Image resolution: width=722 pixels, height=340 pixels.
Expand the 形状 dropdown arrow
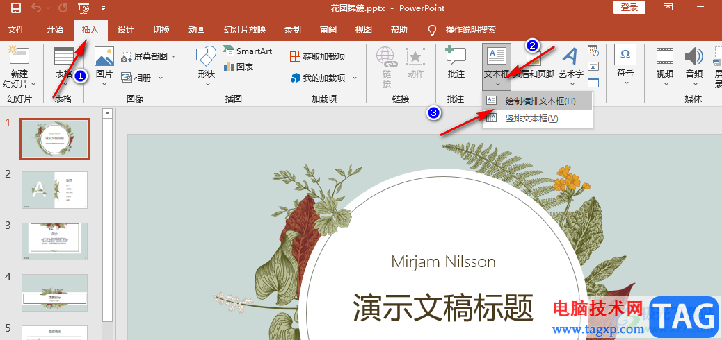tap(207, 84)
